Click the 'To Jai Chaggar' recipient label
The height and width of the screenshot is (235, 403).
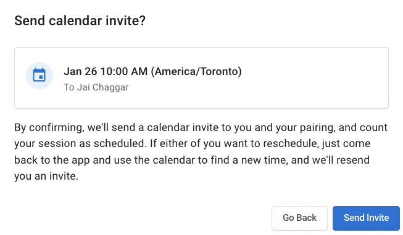[x=96, y=87]
